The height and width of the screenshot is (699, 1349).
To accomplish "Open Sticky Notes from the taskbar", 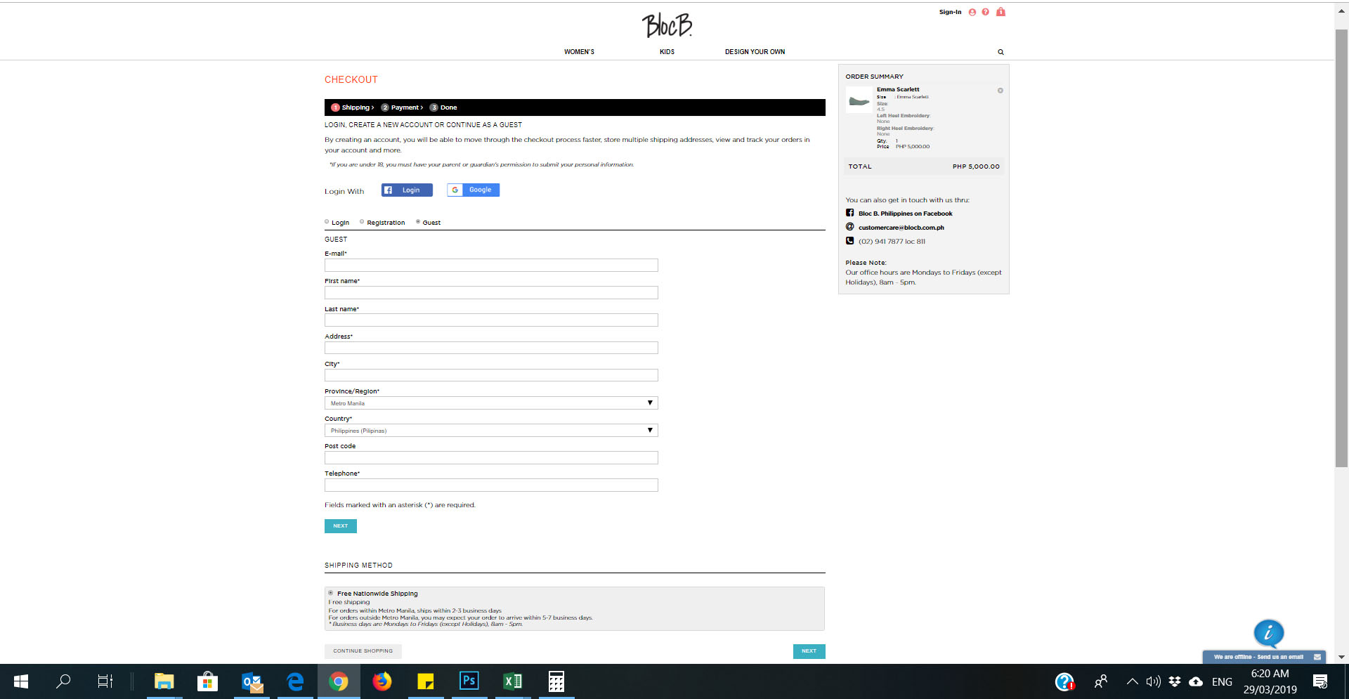I will coord(426,681).
